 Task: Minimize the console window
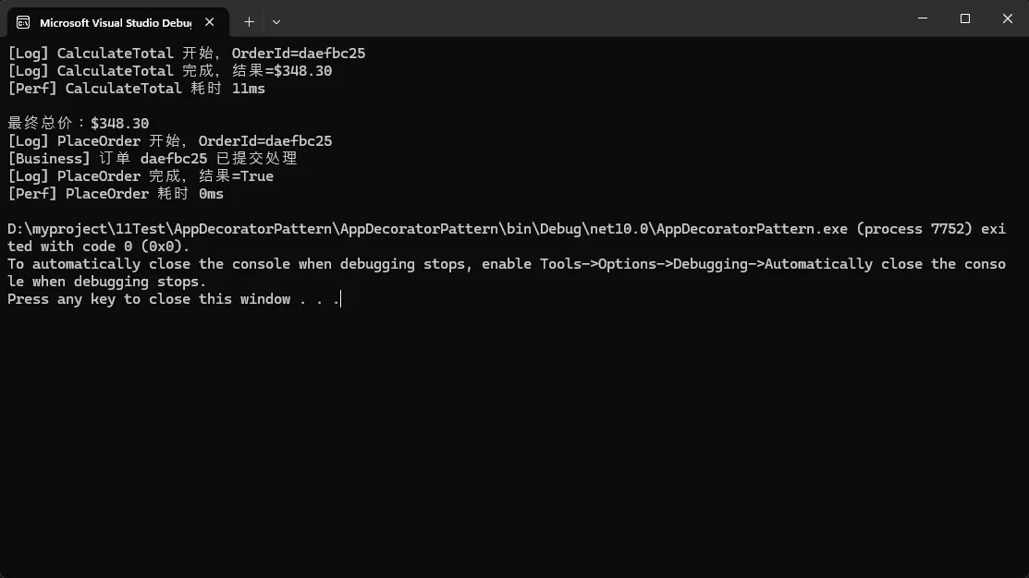[x=924, y=18]
